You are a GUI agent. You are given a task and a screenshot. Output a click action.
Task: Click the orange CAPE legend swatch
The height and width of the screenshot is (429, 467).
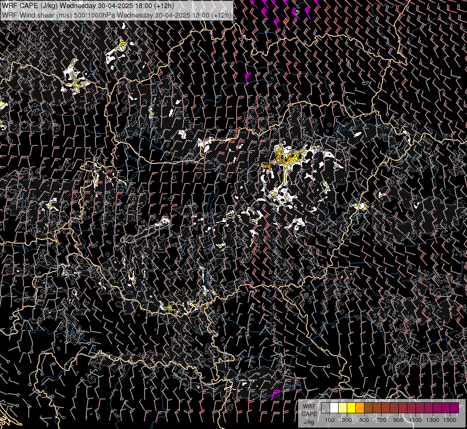coord(360,408)
